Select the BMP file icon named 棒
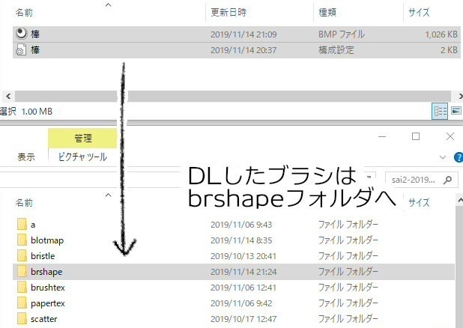Image resolution: width=463 pixels, height=328 pixels. pyautogui.click(x=21, y=34)
